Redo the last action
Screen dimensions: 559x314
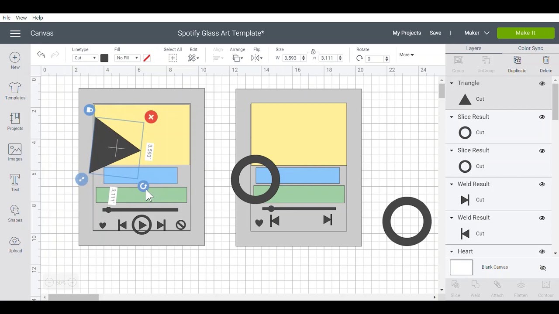click(x=55, y=55)
